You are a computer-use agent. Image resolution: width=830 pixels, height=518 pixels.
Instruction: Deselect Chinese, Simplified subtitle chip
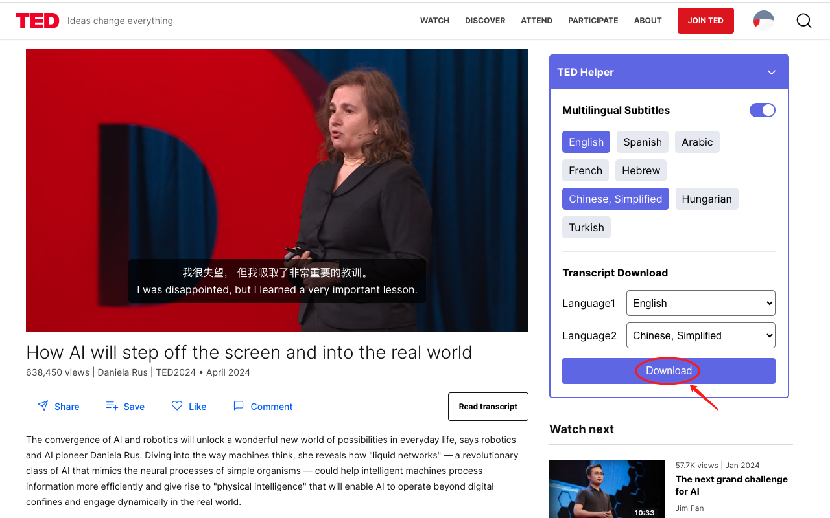(x=615, y=199)
